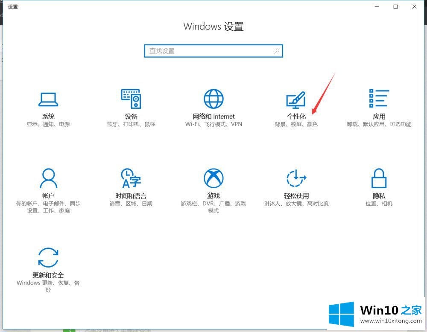Open the 时间和语言 clock icon
The image size is (427, 332).
point(131,178)
